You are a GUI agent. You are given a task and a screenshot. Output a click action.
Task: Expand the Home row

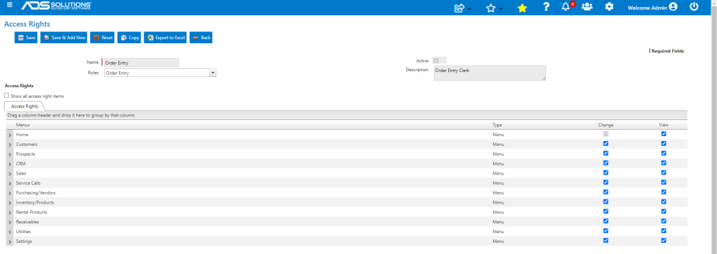coord(10,135)
